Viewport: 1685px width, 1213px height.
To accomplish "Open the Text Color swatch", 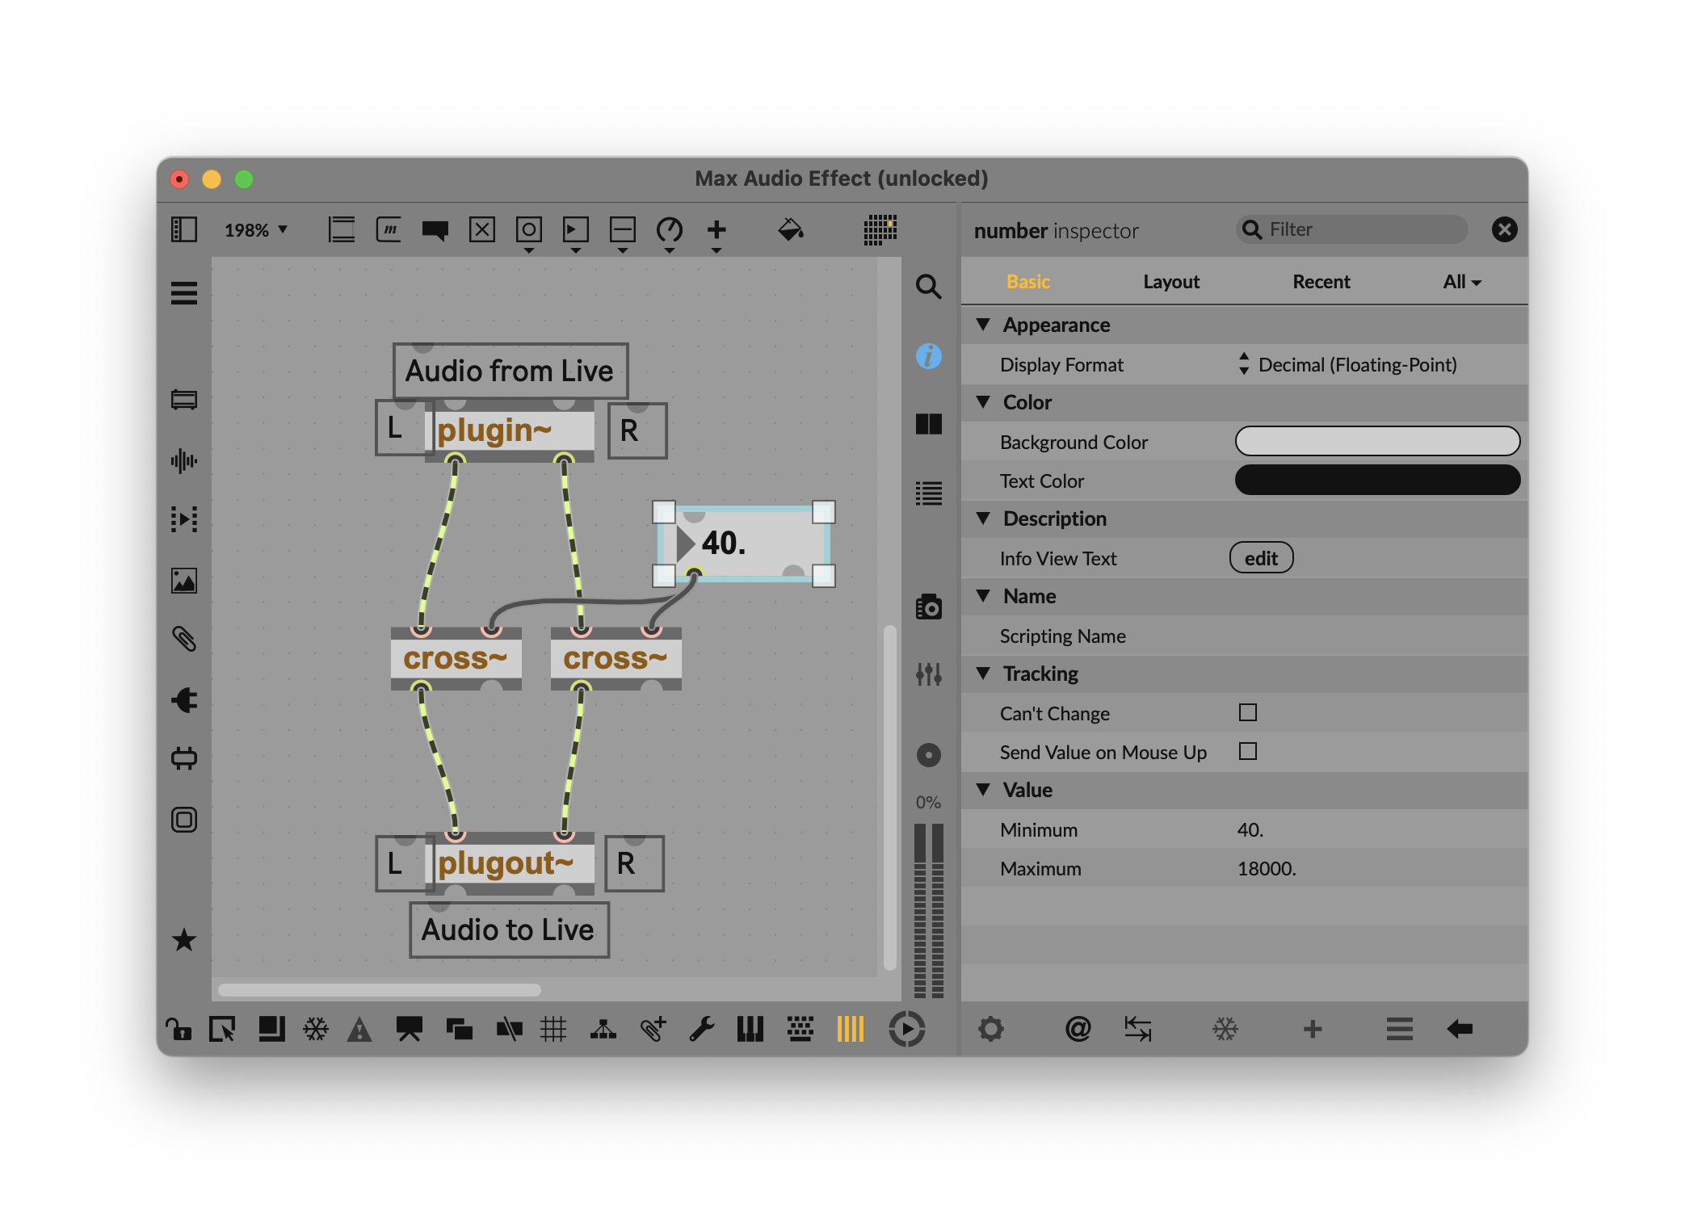I will point(1376,481).
